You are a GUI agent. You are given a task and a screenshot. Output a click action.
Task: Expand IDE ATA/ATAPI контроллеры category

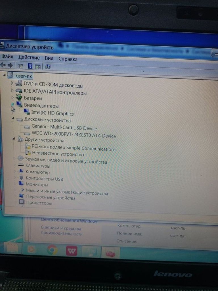[x=12, y=90]
